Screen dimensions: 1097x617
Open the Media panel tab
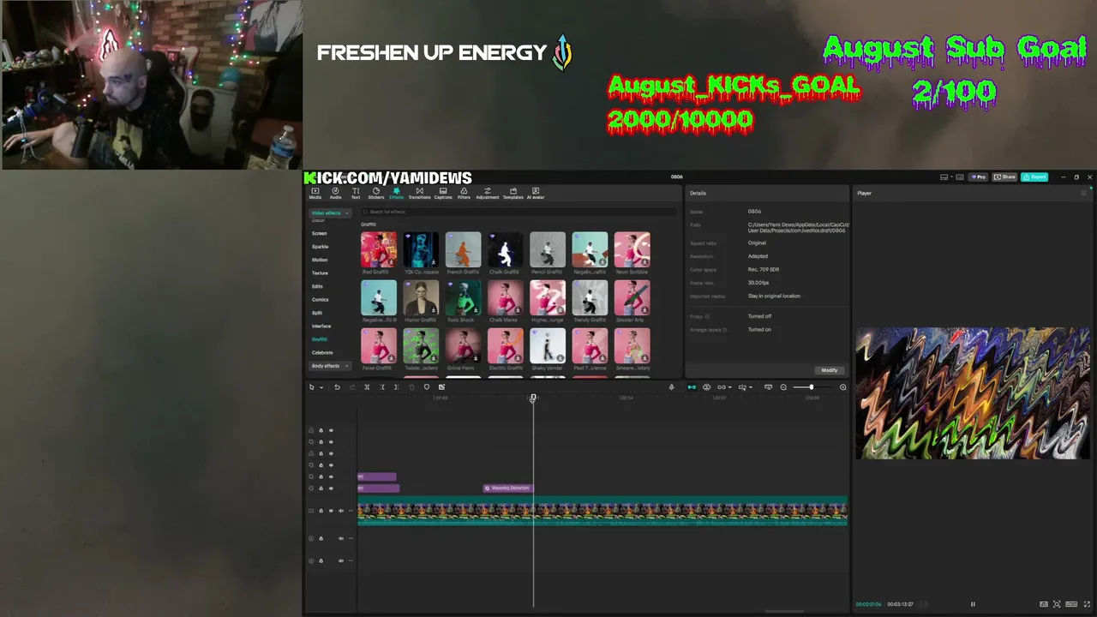(315, 193)
